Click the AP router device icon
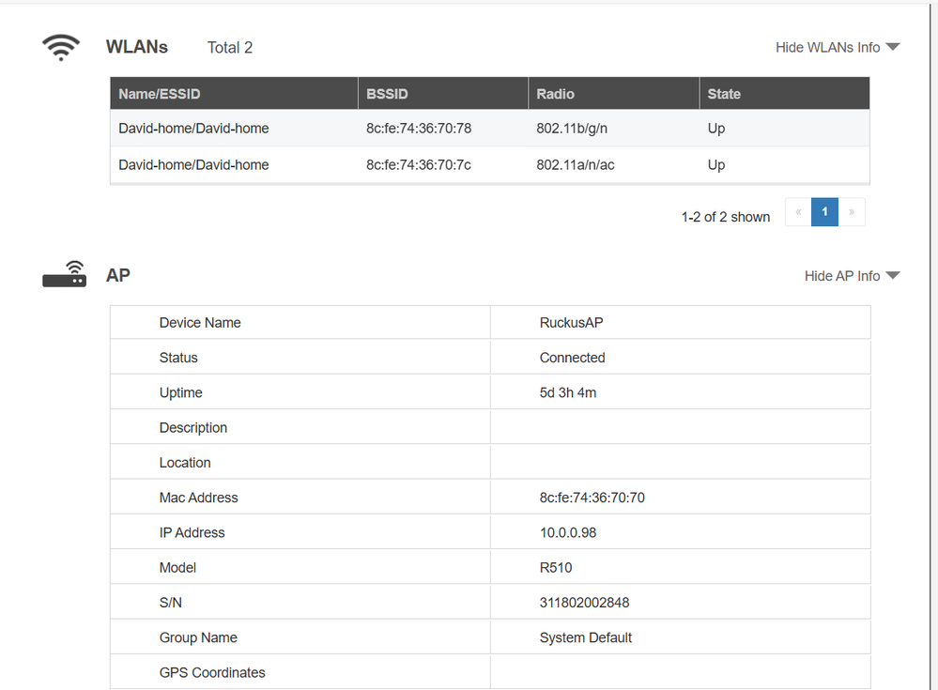 coord(64,275)
